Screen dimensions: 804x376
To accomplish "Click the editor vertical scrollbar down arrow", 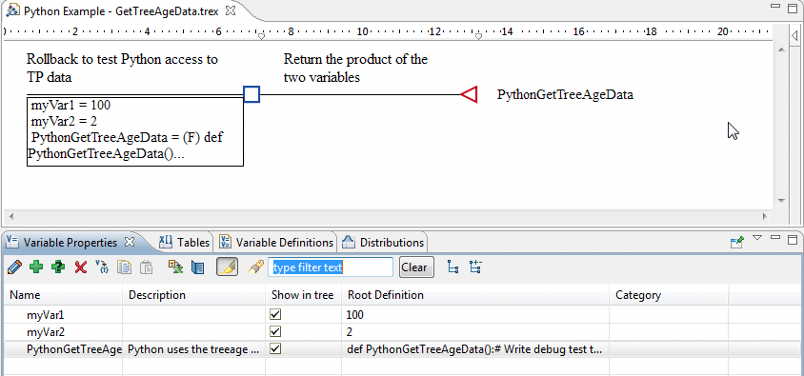I will [781, 200].
